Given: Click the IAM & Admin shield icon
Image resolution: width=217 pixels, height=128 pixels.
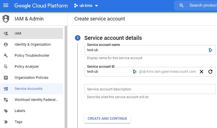Looking at the screenshot, I should (6, 19).
